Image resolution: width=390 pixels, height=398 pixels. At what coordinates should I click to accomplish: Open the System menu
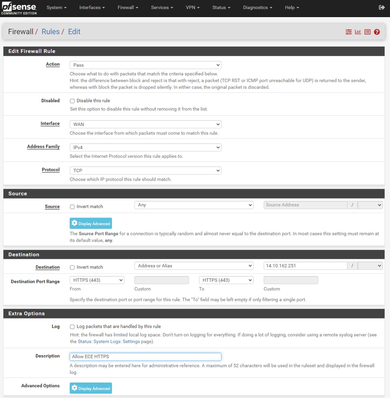click(x=56, y=7)
